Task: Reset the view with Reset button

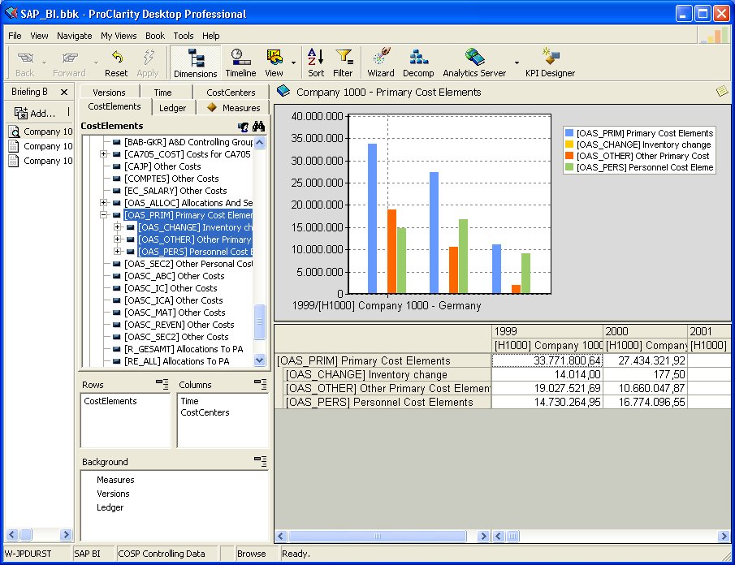Action: click(116, 63)
